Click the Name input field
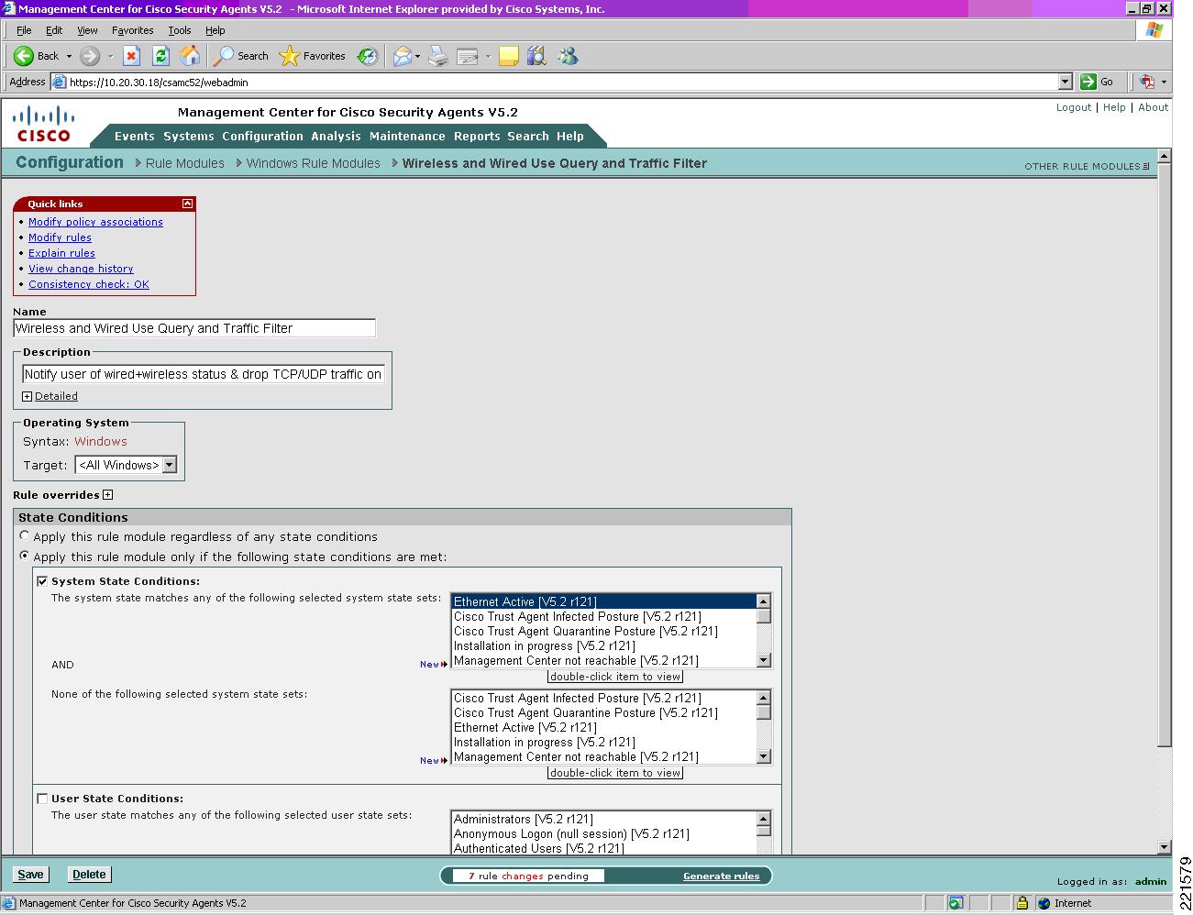This screenshot has width=1193, height=915. click(194, 328)
